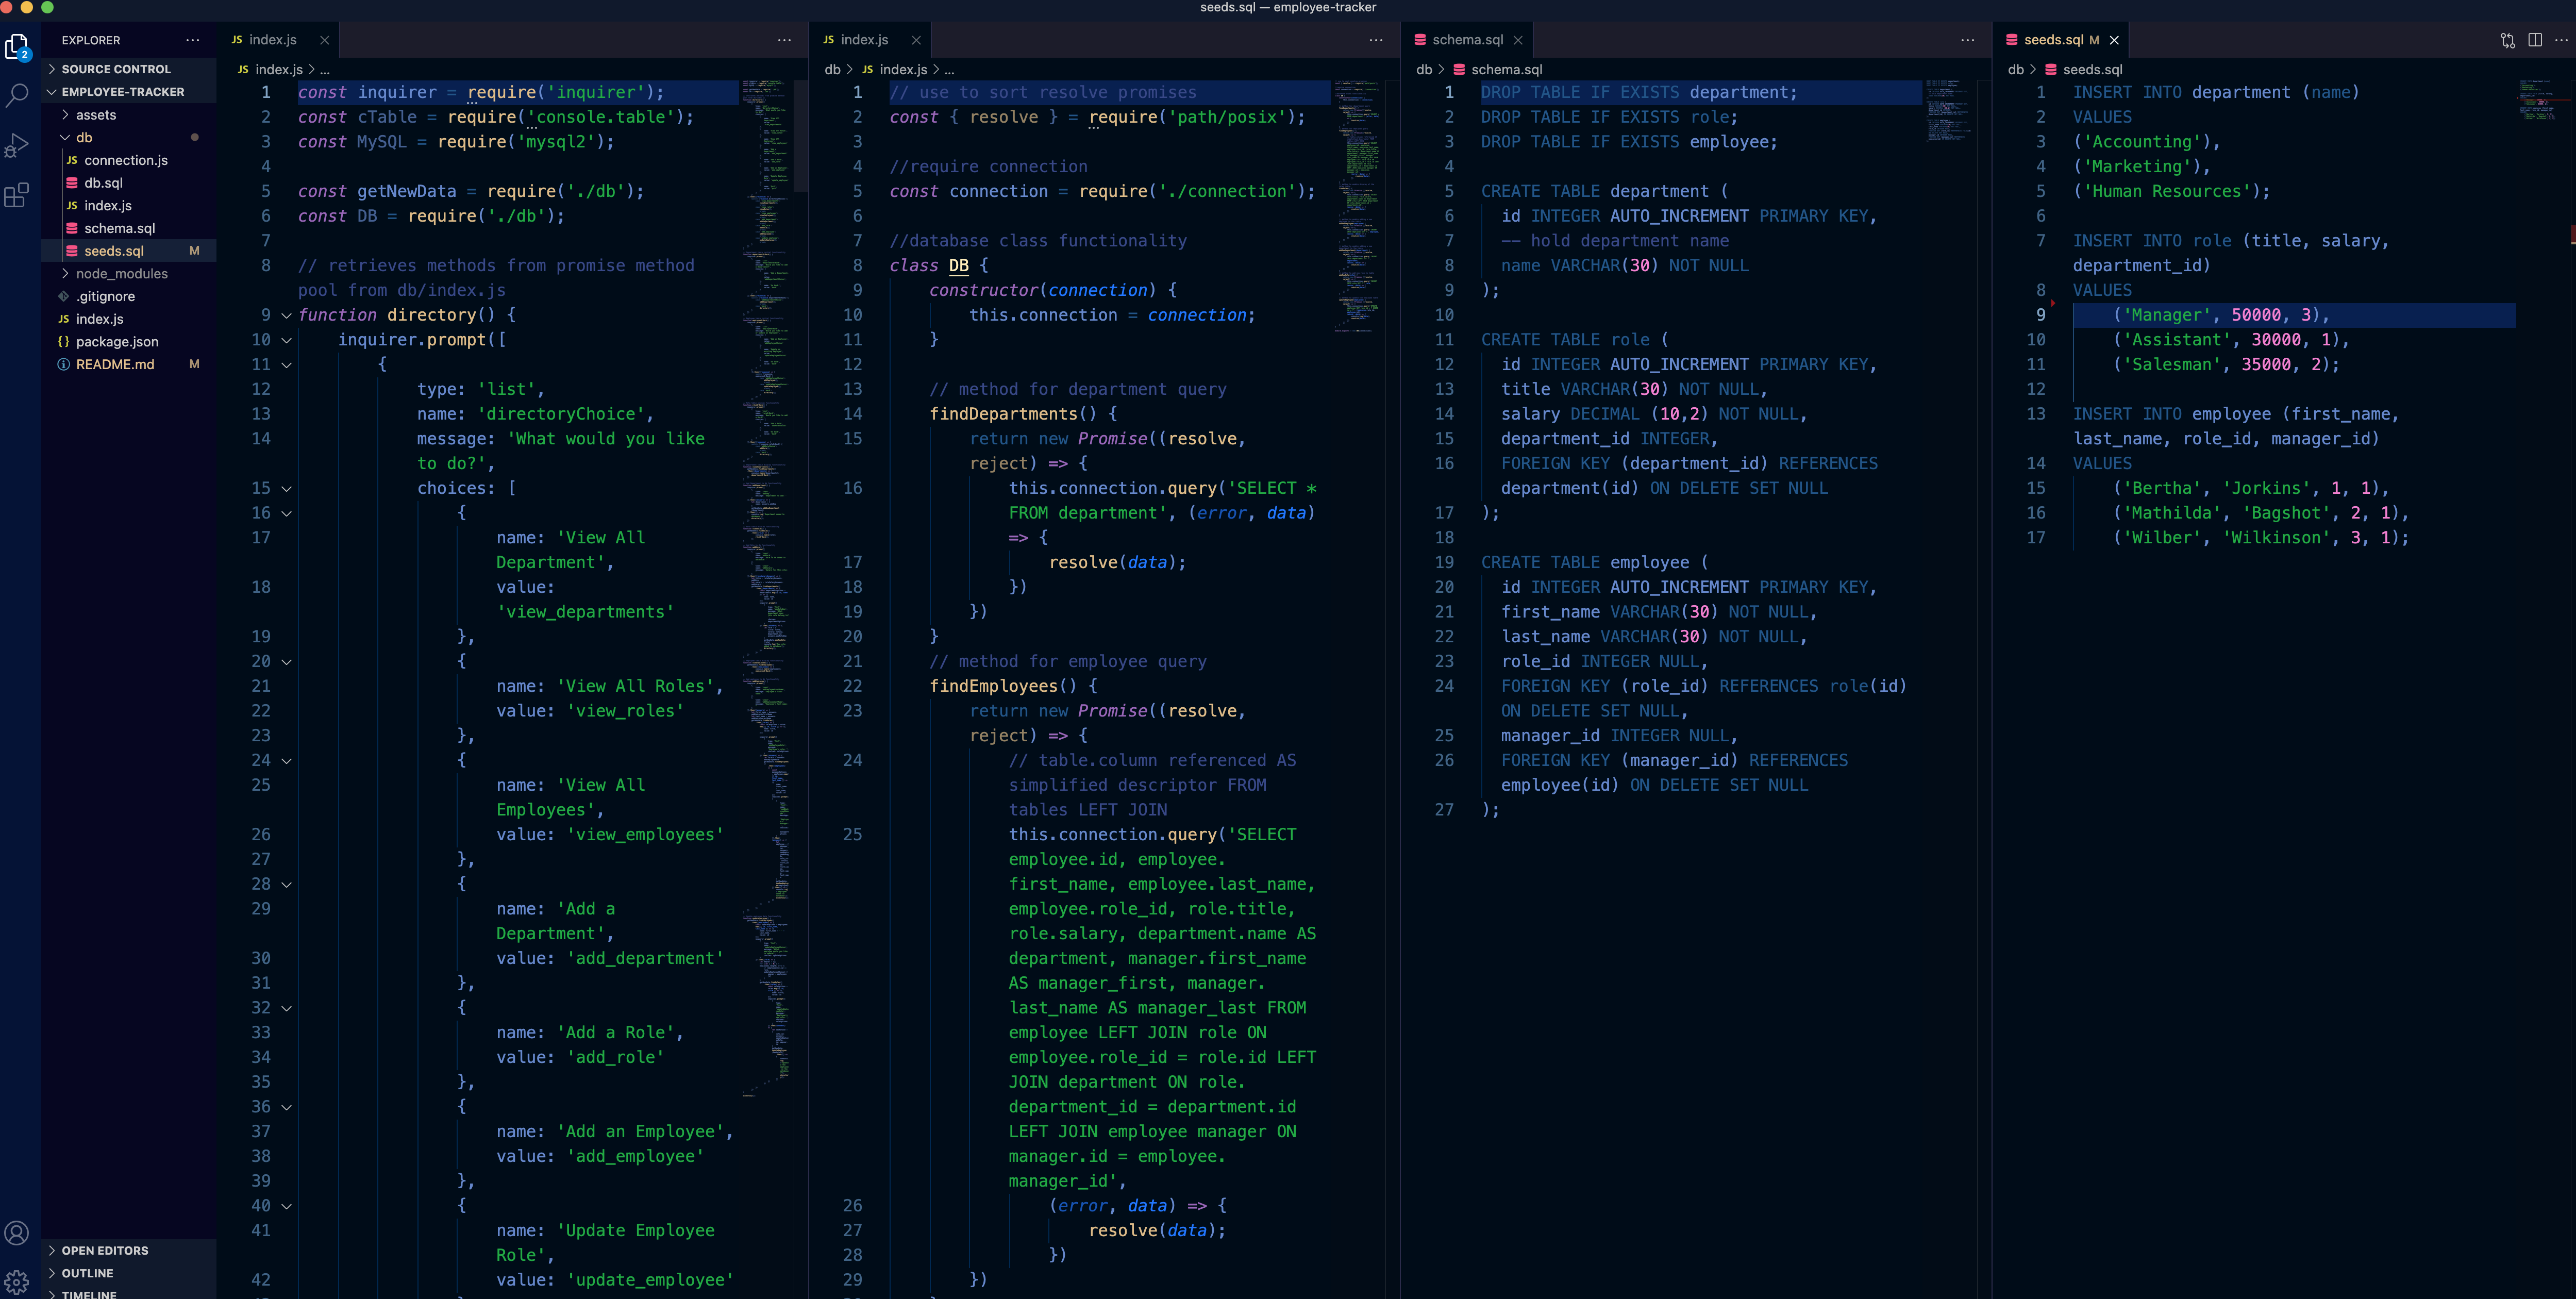Open more actions for first editor group
2576x1299 pixels.
(785, 40)
